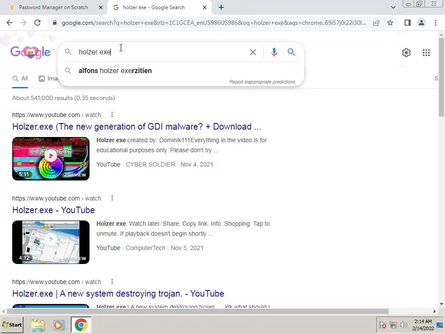Open the clock showing 2:14 AM
445x334 pixels.
tap(423, 325)
